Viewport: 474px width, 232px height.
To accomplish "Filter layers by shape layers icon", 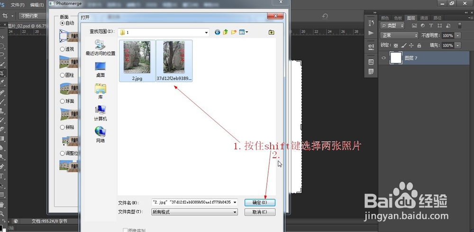I will [439, 26].
